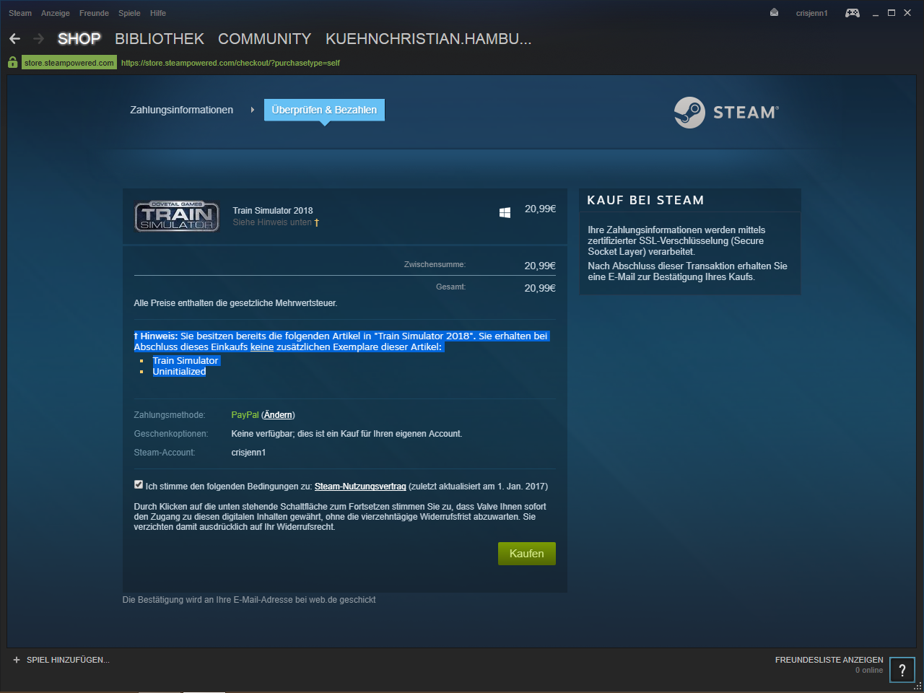Click the green Kaufen button
Image resolution: width=924 pixels, height=693 pixels.
(527, 554)
